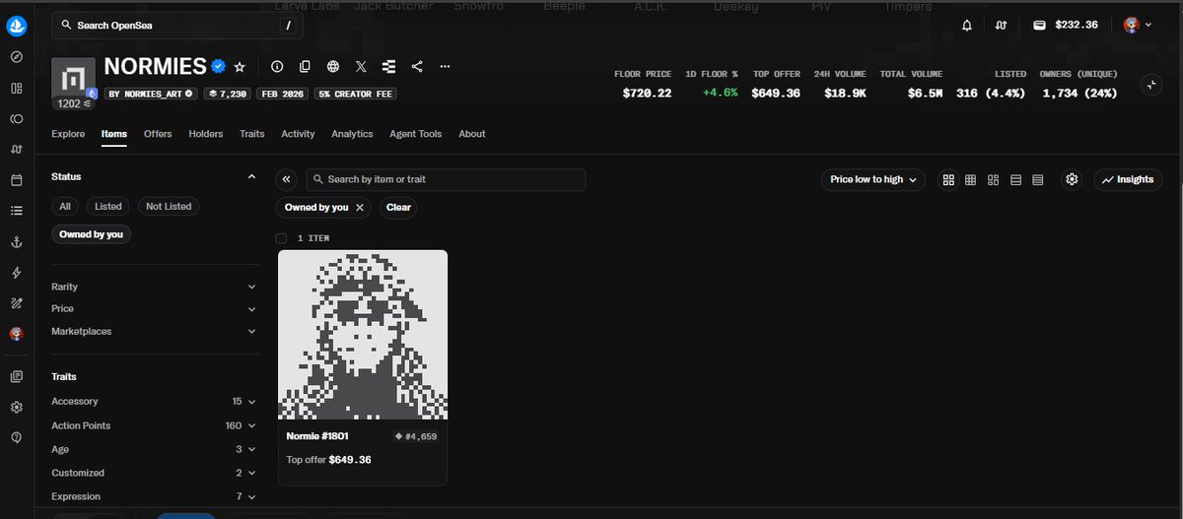Screen dimensions: 1183x519
Task: Expand the Action Points trait filter
Action: [x=154, y=425]
